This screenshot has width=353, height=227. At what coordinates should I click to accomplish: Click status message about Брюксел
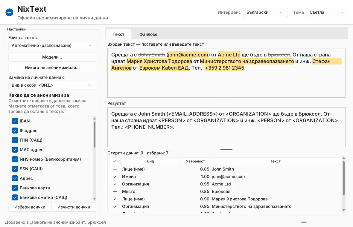click(x=55, y=222)
